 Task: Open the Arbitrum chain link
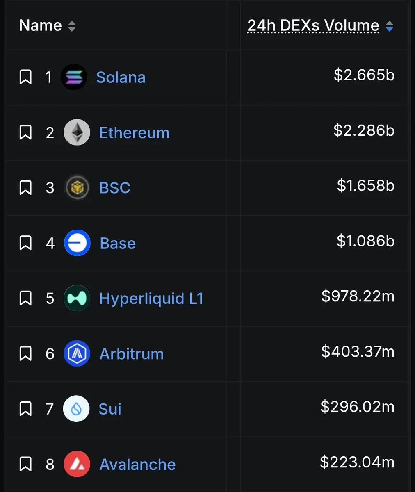[132, 353]
